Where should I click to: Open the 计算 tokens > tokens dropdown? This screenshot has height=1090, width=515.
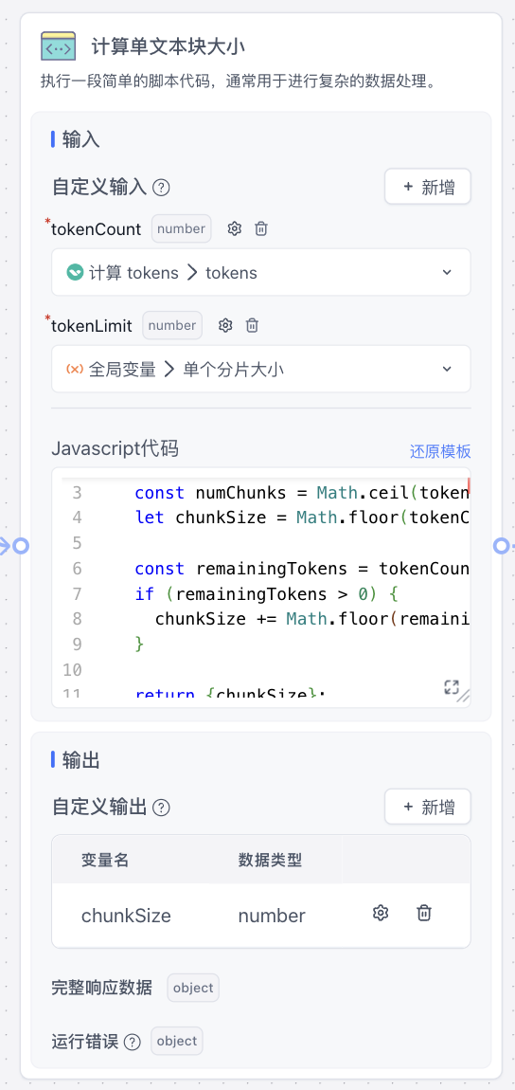261,273
